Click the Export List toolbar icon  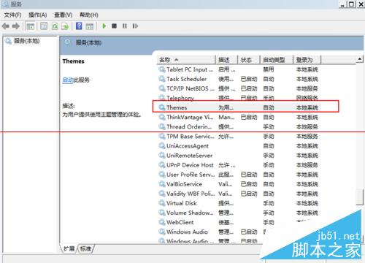pyautogui.click(x=65, y=26)
